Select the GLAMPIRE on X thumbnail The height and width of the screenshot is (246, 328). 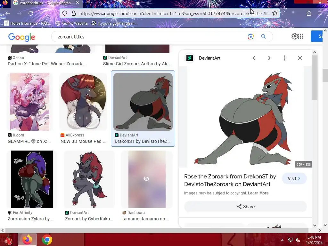[29, 102]
